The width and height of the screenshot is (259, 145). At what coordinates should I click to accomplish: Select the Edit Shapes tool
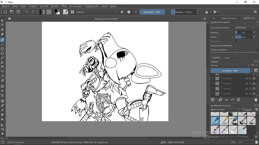(2, 30)
